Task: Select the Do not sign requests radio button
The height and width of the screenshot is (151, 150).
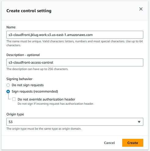Action: [x=8, y=85]
